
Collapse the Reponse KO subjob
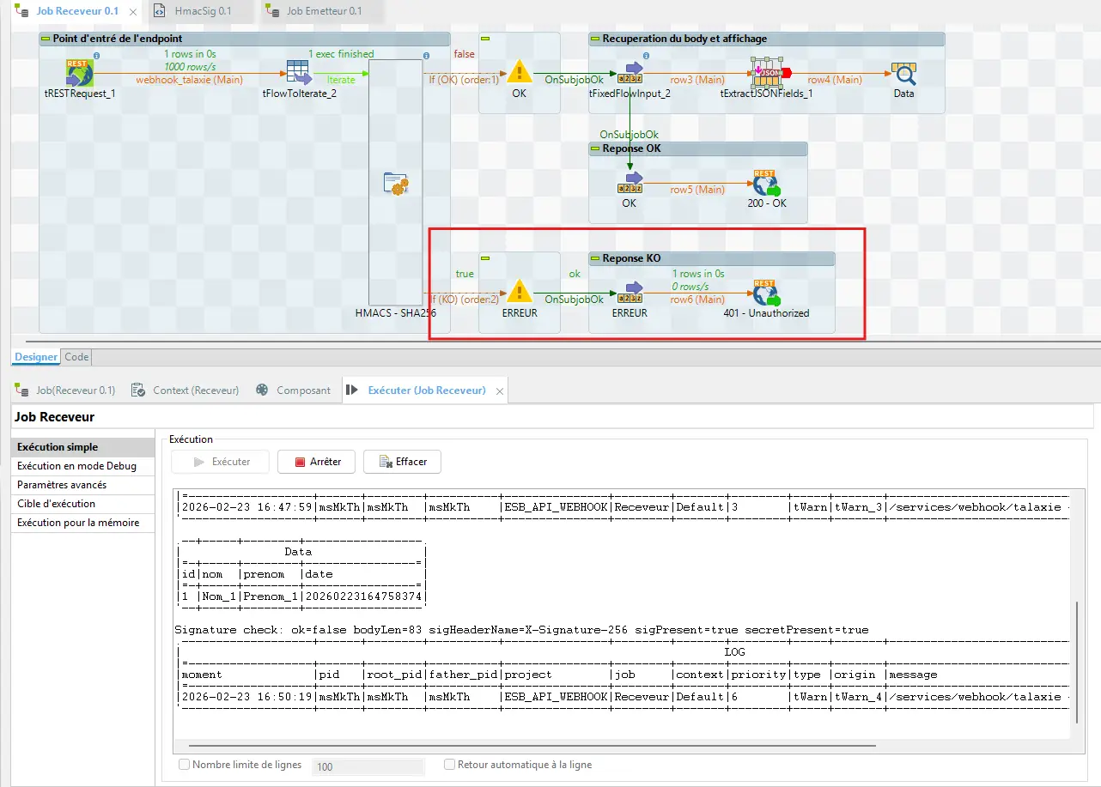click(x=595, y=258)
